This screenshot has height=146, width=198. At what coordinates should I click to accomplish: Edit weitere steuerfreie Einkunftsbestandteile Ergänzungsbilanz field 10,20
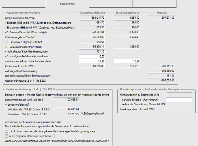click(x=127, y=61)
